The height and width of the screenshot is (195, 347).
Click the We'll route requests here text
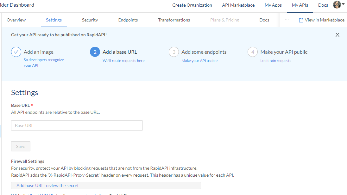point(123,60)
